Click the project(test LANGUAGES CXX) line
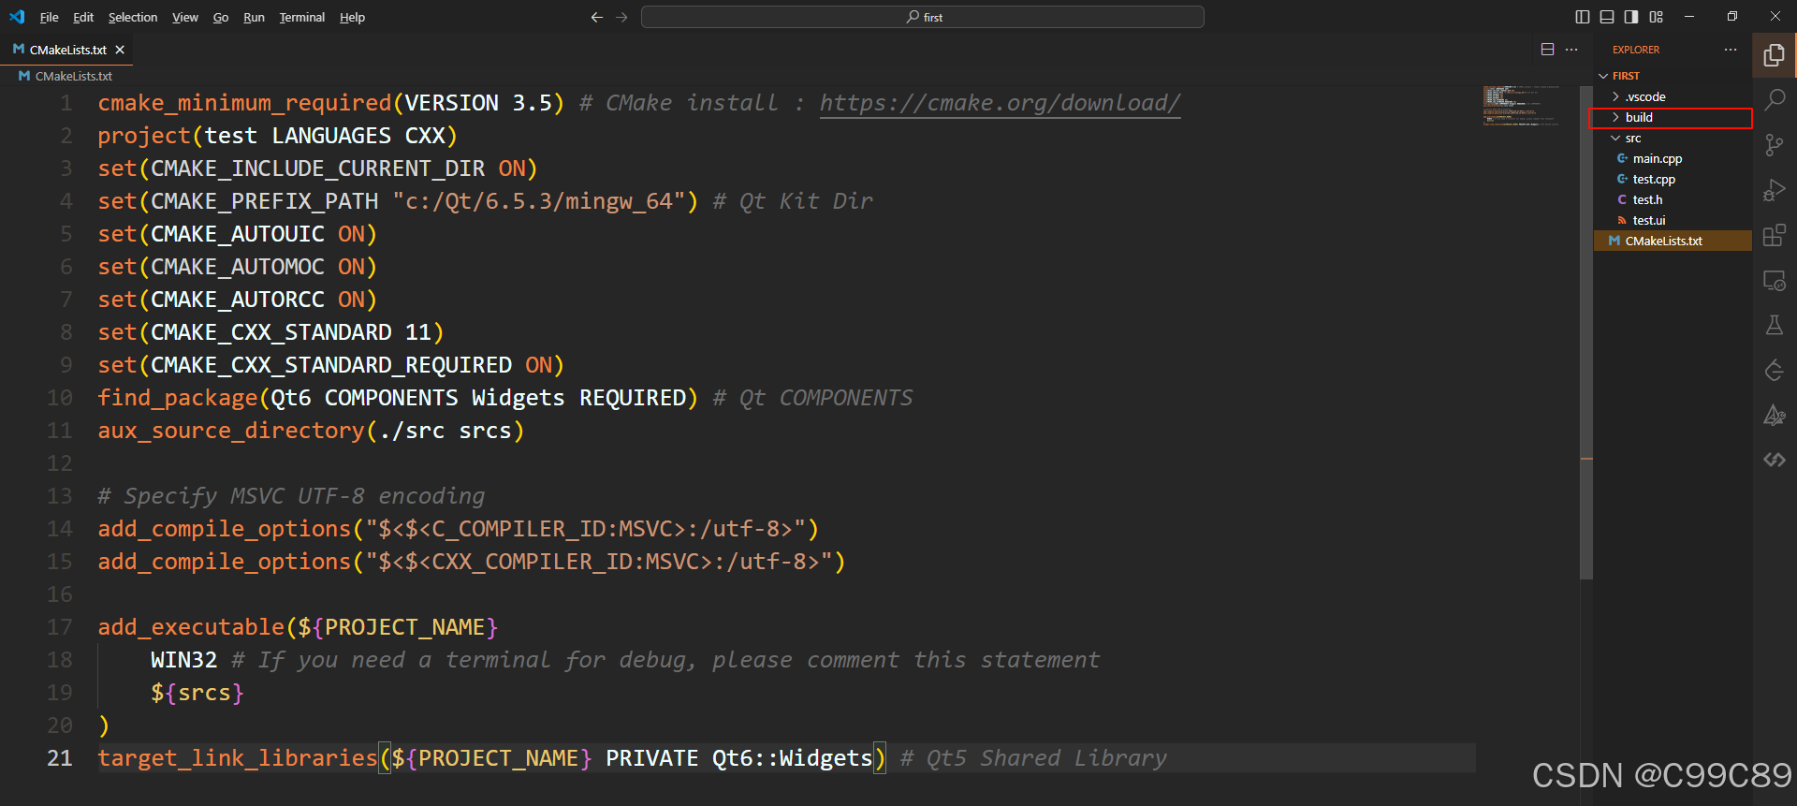The image size is (1797, 806). (277, 136)
